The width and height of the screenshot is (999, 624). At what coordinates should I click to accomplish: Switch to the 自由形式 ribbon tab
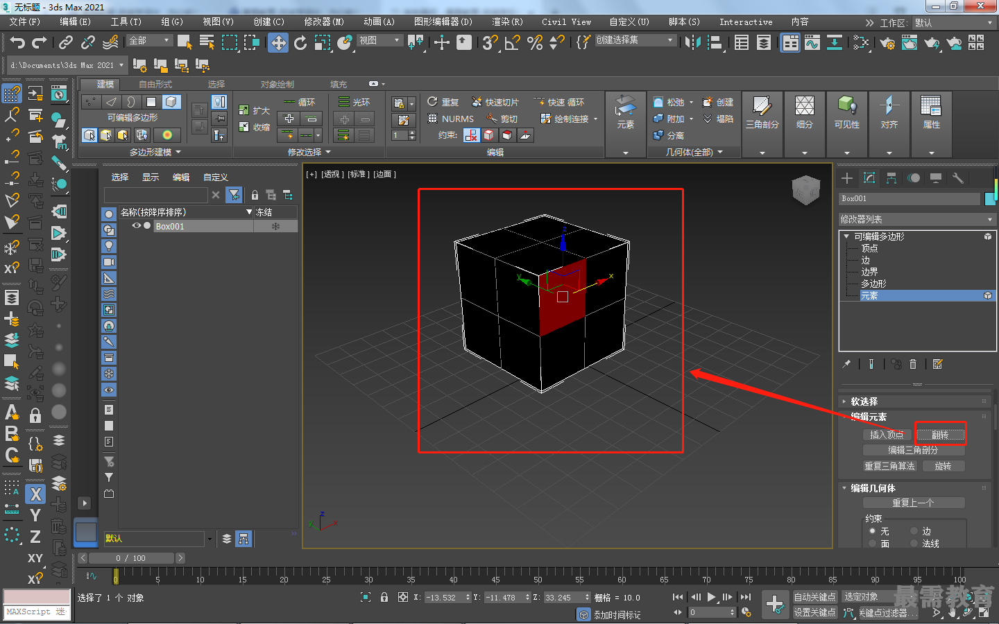155,84
